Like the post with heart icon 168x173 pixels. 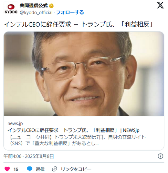coord(7,169)
